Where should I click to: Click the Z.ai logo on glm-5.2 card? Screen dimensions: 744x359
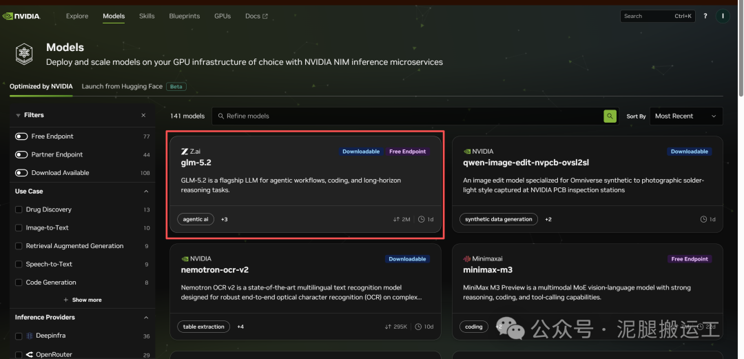(185, 152)
